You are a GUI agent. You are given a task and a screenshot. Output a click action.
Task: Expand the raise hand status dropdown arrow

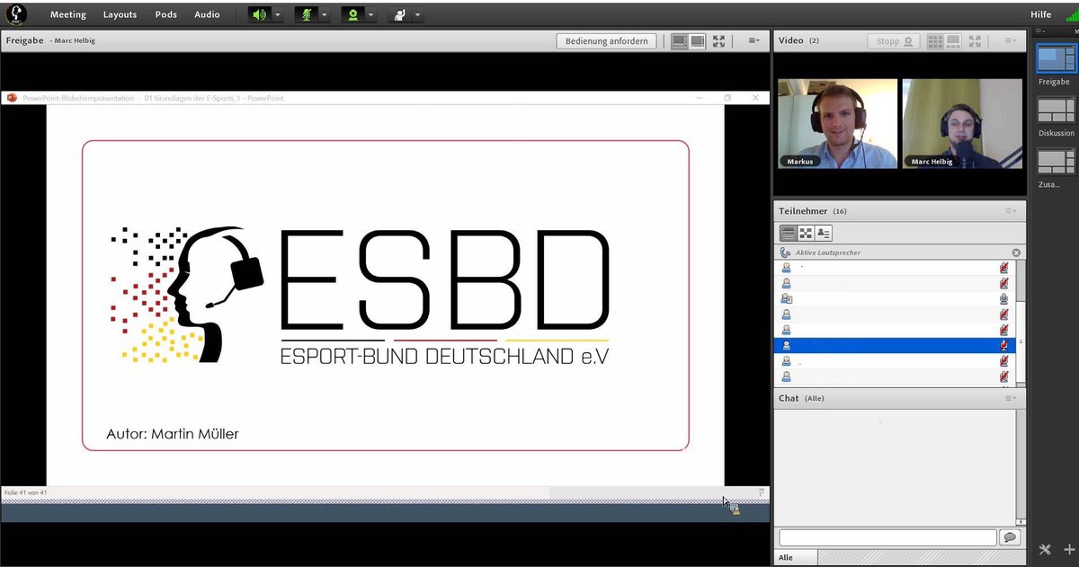tap(417, 15)
